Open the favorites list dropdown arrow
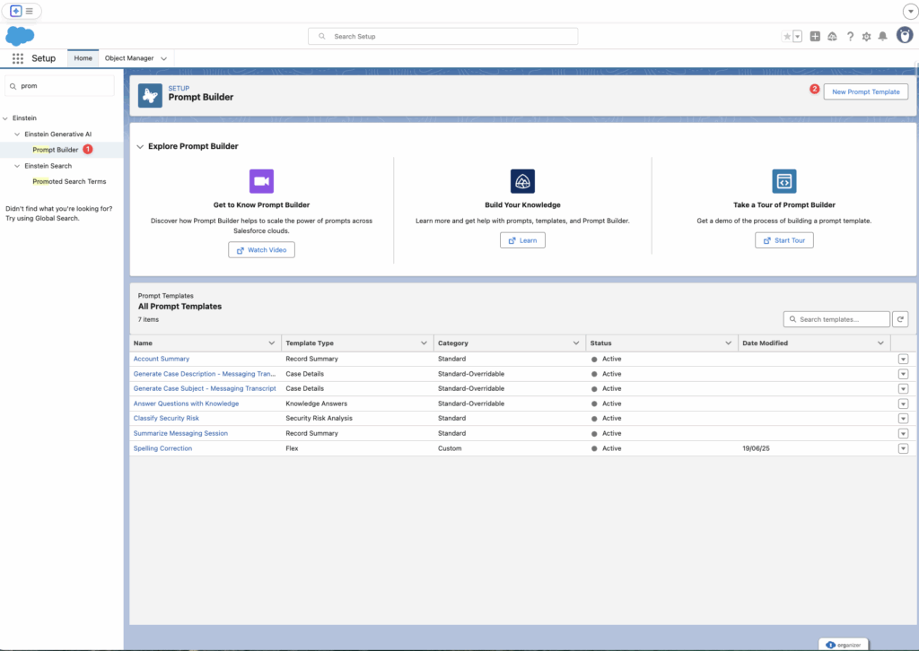Viewport: 919px width, 651px height. click(798, 36)
